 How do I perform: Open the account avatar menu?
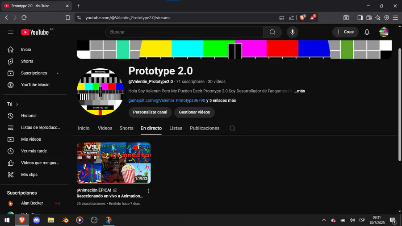[x=384, y=32]
